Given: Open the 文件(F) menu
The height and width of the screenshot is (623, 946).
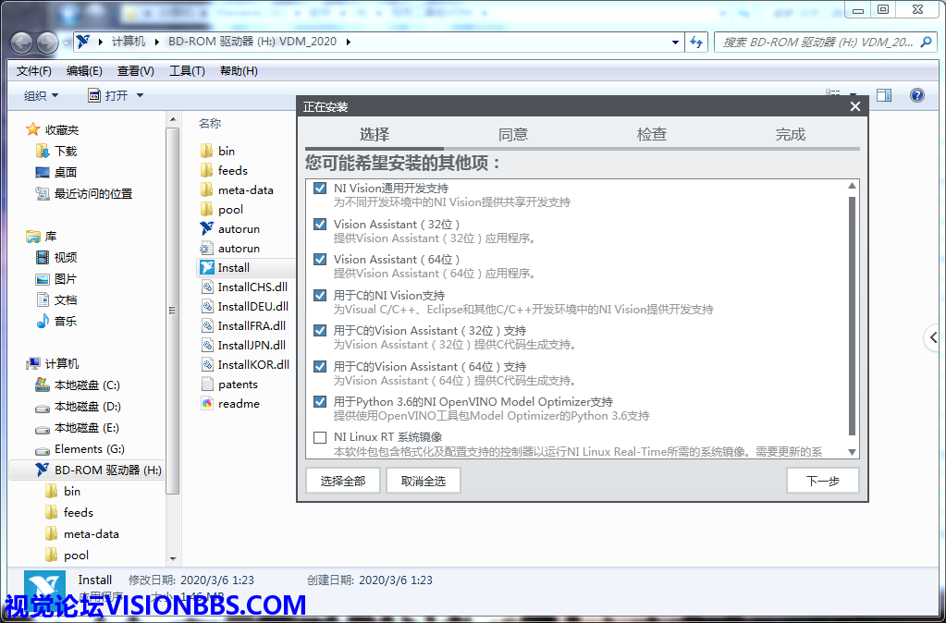Looking at the screenshot, I should coord(34,71).
